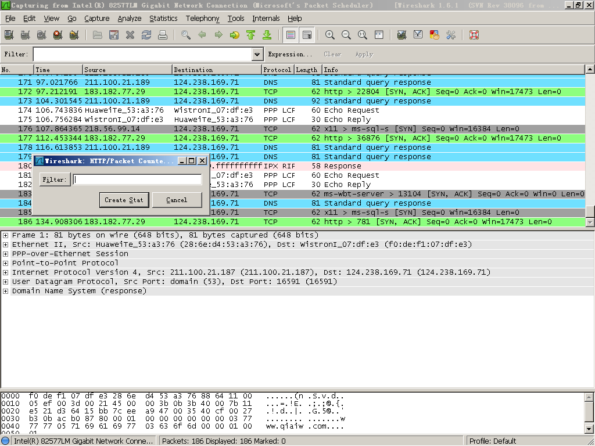
Task: Edit capture filters toolbar icon
Action: click(402, 35)
